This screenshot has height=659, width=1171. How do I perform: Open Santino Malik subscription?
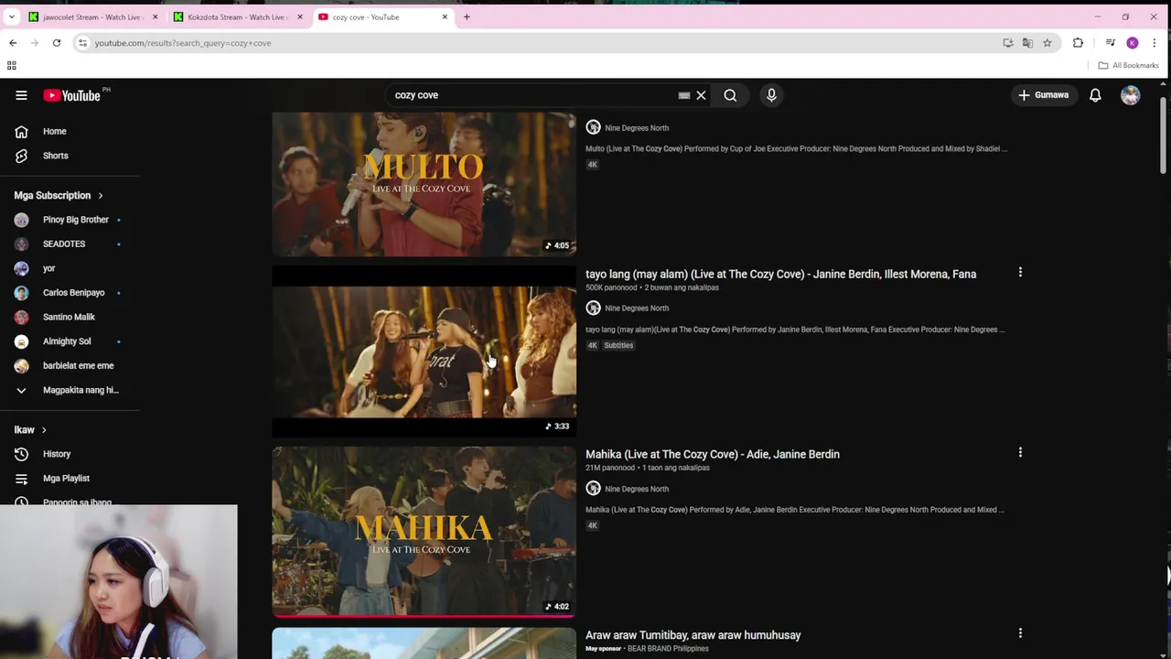[x=70, y=317]
